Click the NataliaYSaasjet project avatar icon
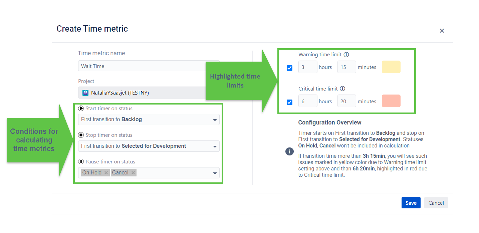 pyautogui.click(x=85, y=93)
